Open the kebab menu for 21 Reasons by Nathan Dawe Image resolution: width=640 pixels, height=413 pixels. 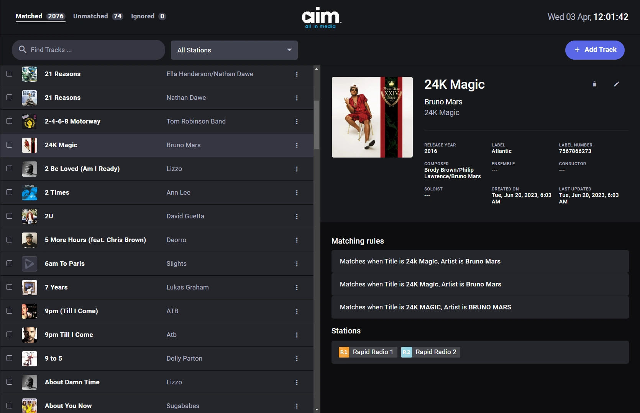click(297, 98)
